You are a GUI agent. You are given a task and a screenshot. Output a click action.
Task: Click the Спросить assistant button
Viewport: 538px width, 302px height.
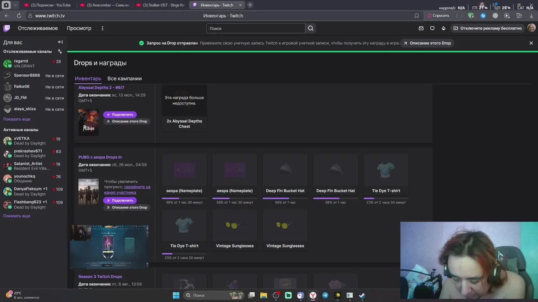click(438, 16)
